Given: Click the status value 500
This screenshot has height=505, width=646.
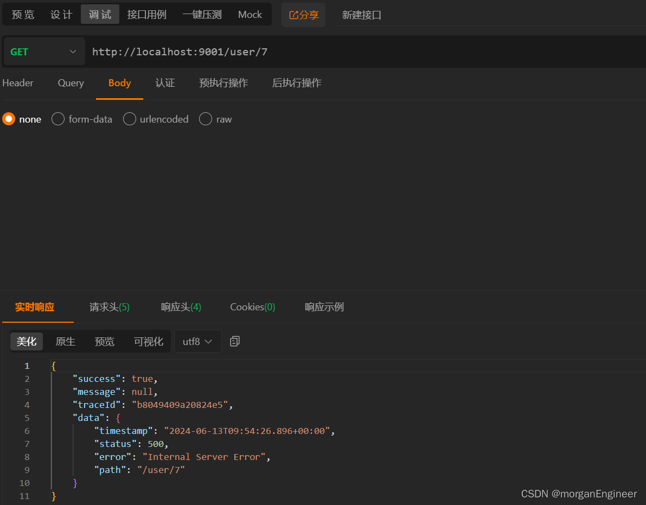Looking at the screenshot, I should point(156,444).
